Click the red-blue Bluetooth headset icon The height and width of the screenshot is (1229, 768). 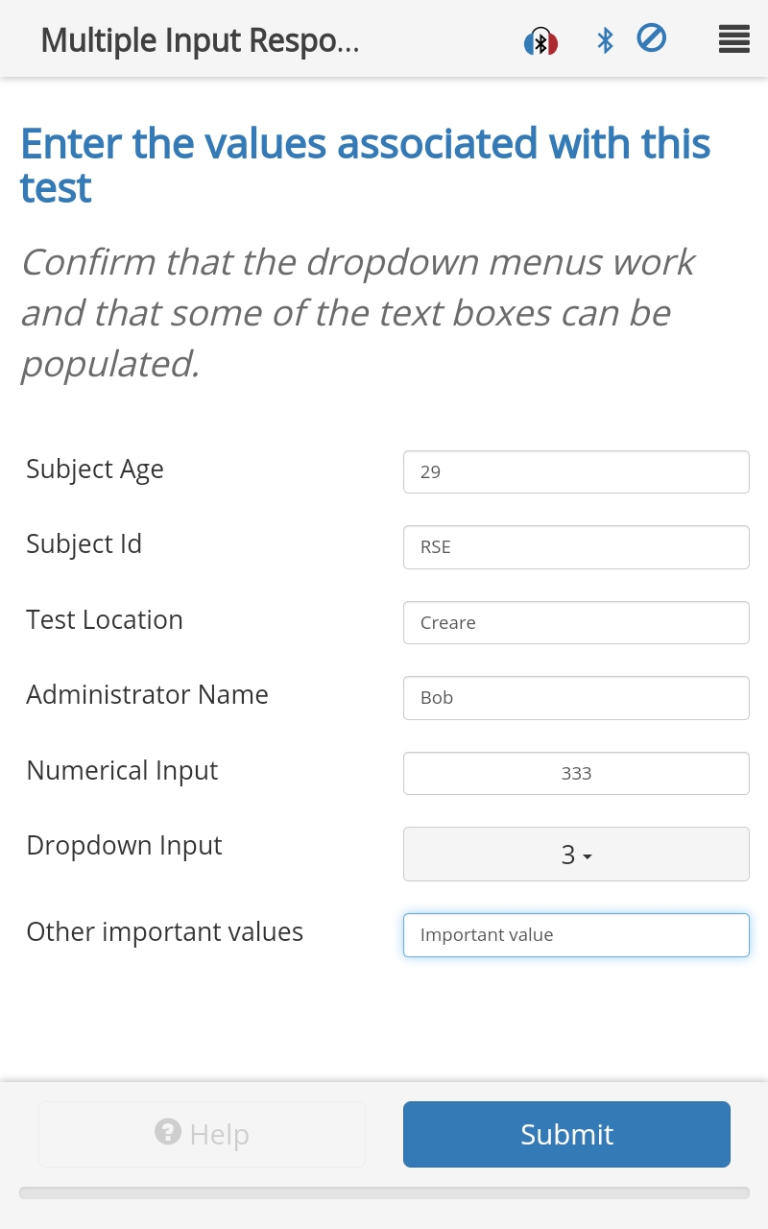tap(540, 41)
